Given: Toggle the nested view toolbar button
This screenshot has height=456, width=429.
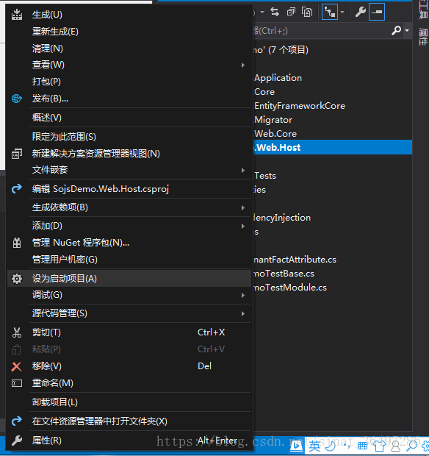Looking at the screenshot, I should [330, 12].
